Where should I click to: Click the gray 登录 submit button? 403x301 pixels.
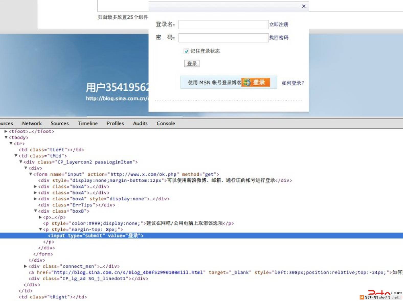coord(192,64)
